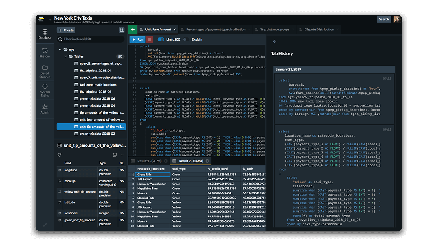
Task: Collapse the nyc schema node
Action: click(x=60, y=50)
